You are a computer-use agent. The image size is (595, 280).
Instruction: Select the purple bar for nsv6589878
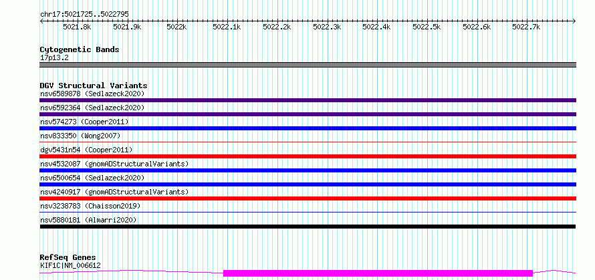click(308, 100)
